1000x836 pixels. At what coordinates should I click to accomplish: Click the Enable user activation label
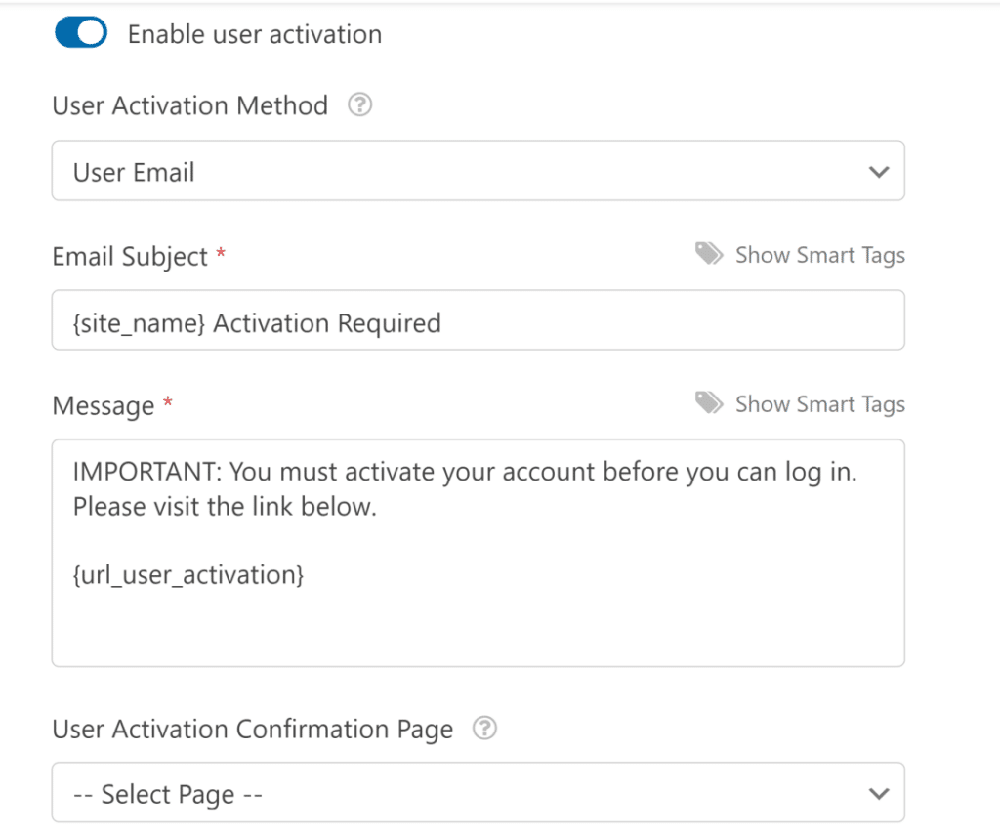[x=253, y=34]
